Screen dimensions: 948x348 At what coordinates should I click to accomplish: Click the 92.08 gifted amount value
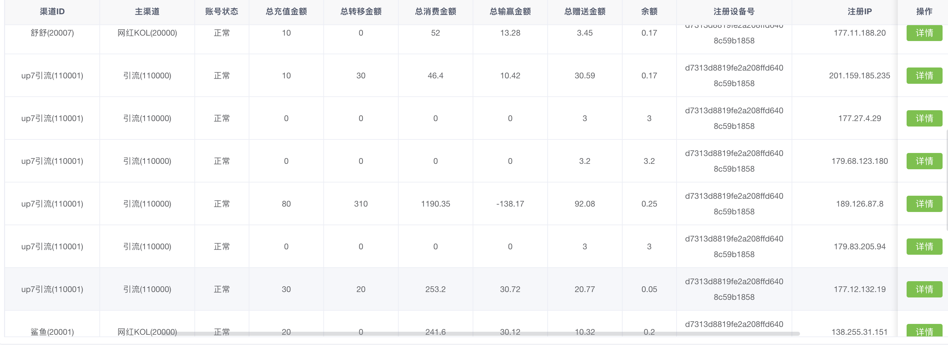[x=585, y=204]
